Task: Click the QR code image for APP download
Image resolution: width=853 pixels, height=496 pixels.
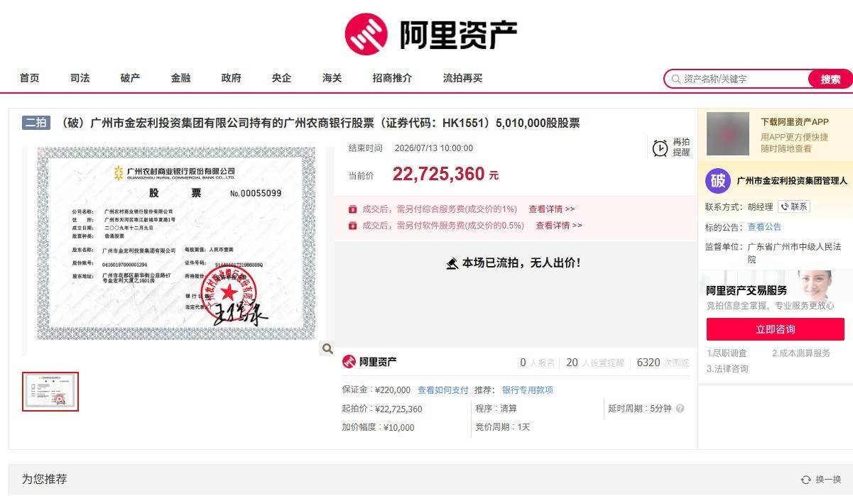Action: 728,134
